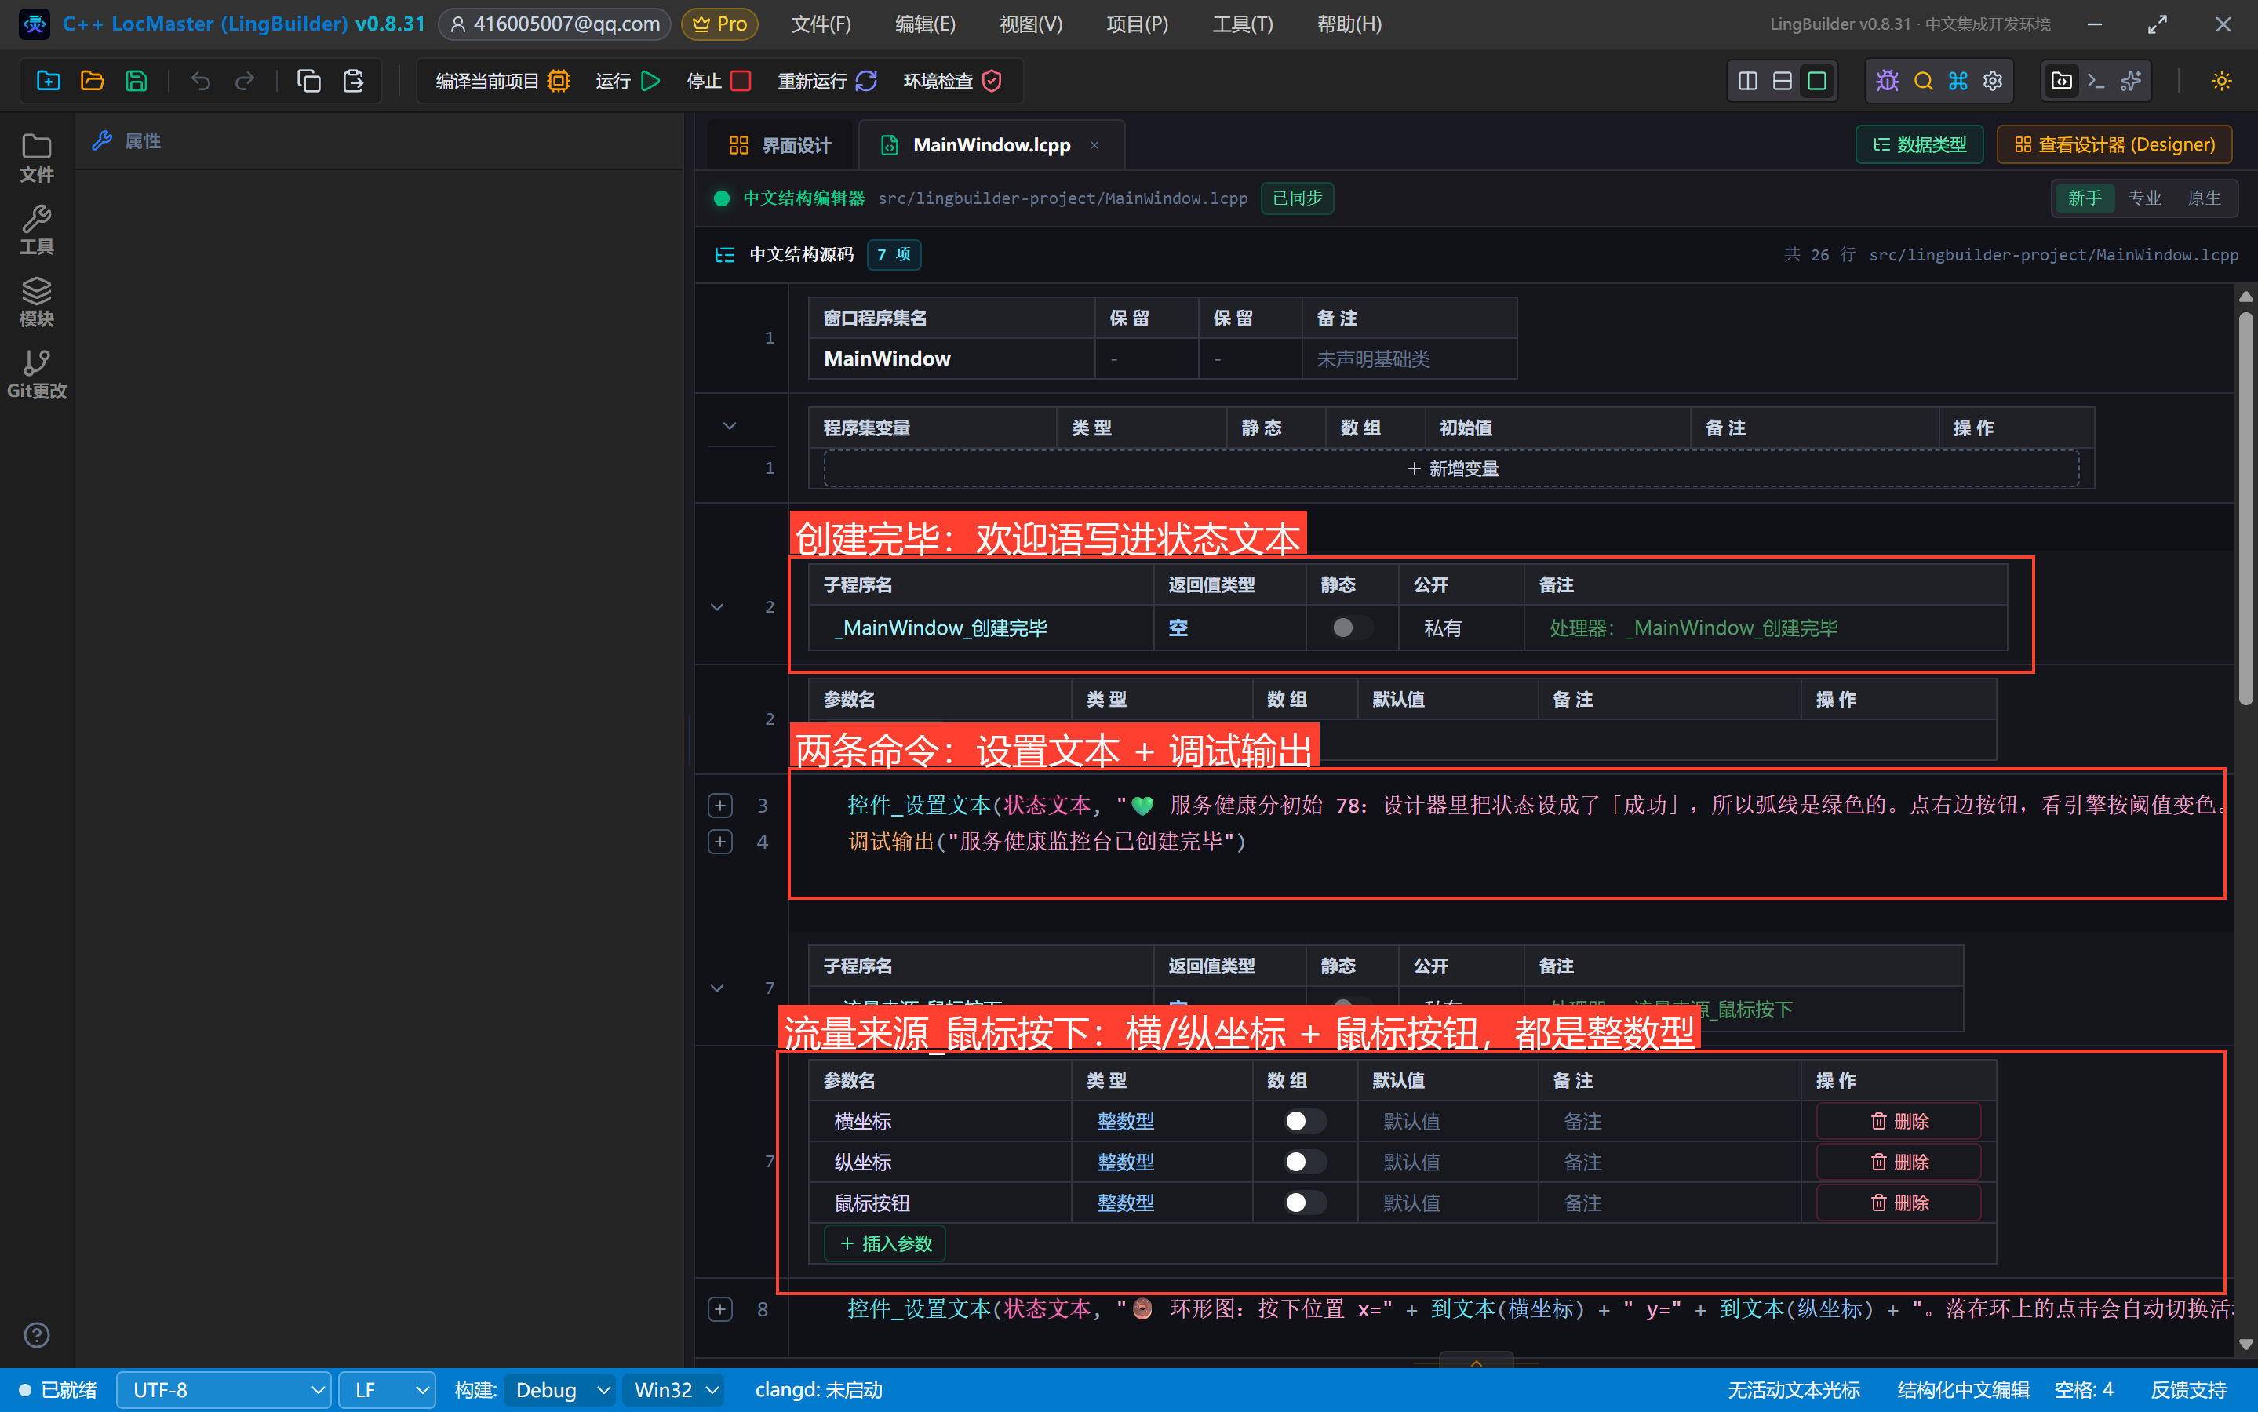Image resolution: width=2258 pixels, height=1412 pixels.
Task: Switch to the 界面设计 tab
Action: [780, 145]
